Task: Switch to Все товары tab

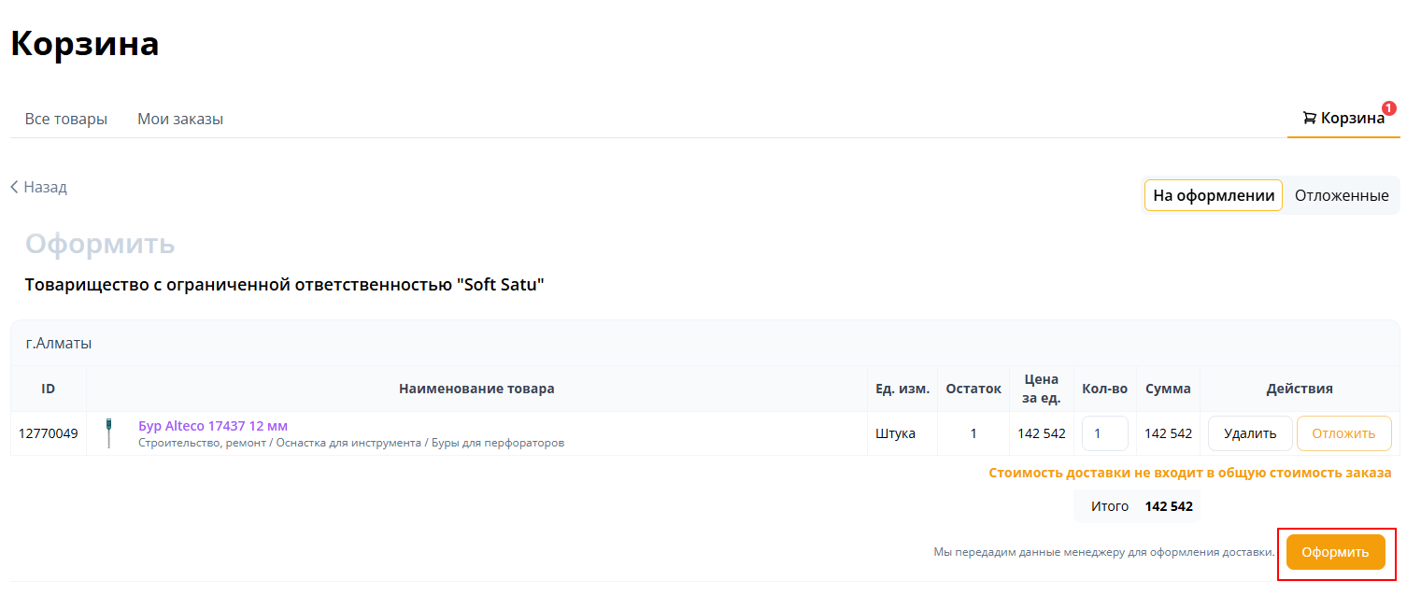Action: tap(66, 119)
